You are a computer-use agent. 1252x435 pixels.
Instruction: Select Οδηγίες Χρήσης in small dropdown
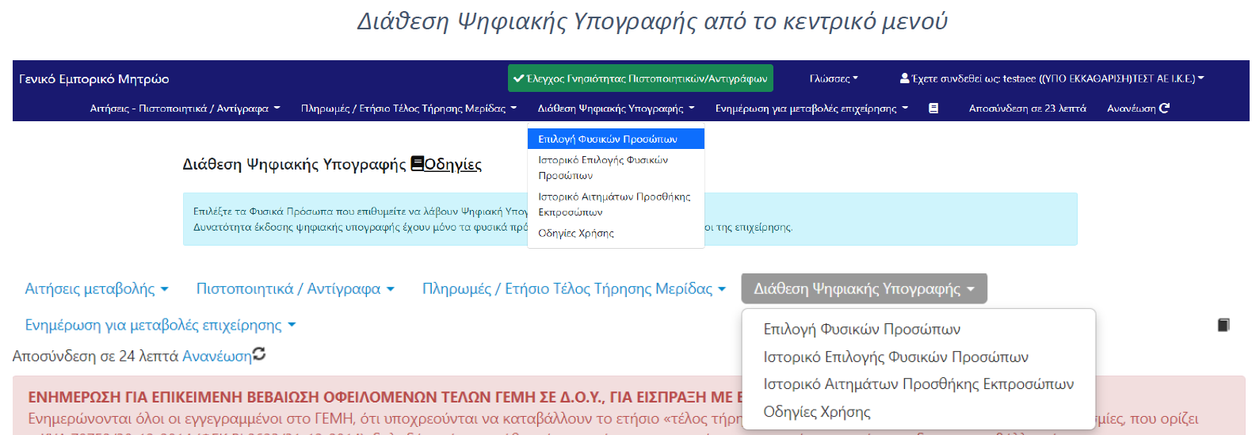[616, 233]
